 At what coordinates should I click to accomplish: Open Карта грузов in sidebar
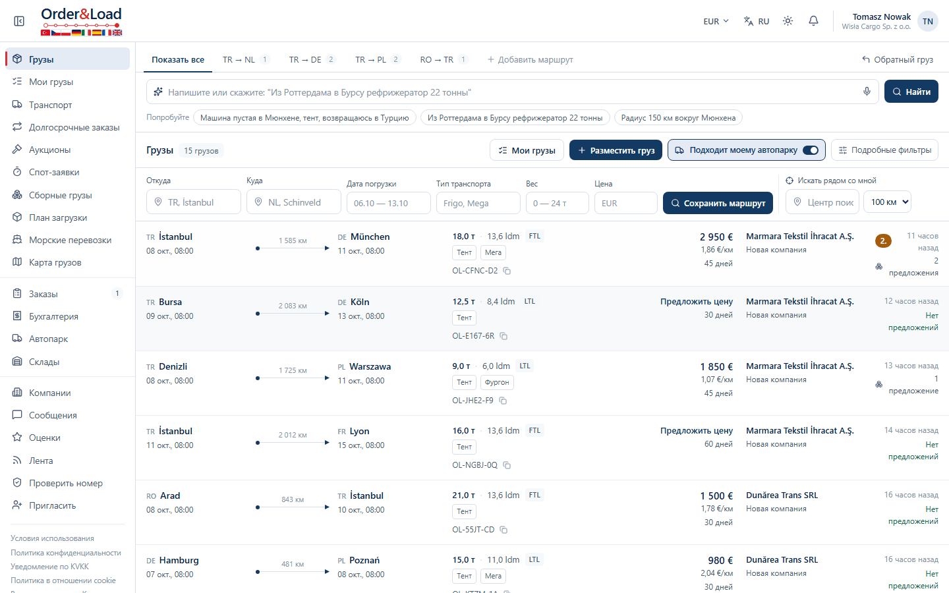(67, 262)
